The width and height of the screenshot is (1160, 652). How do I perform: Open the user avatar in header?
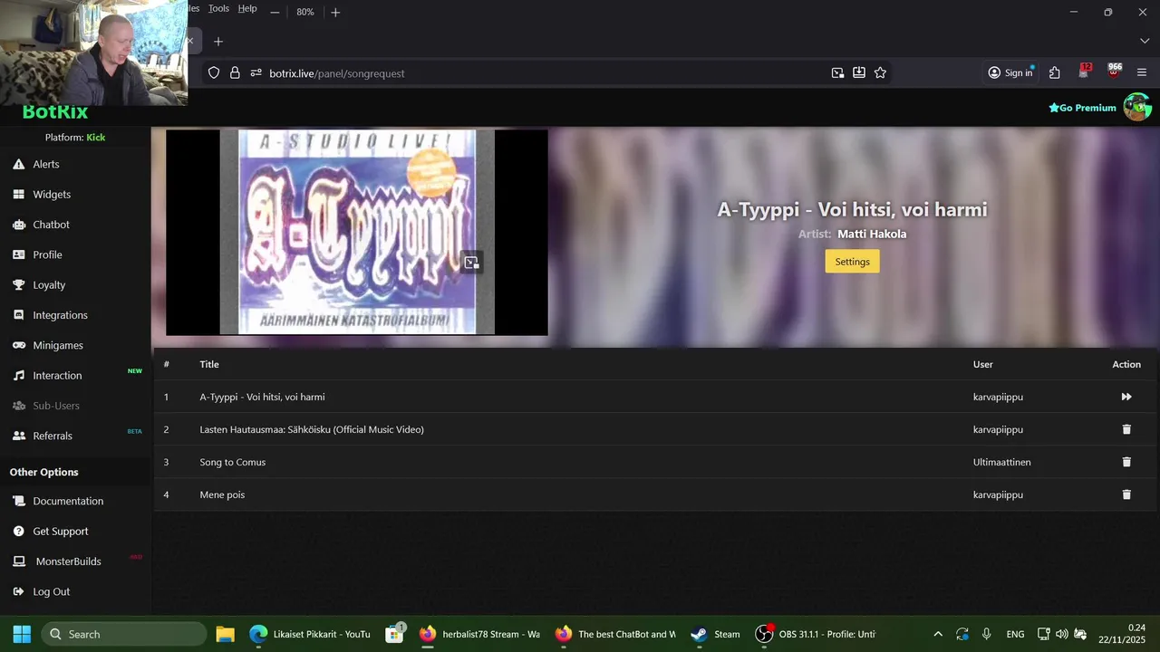coord(1137,107)
